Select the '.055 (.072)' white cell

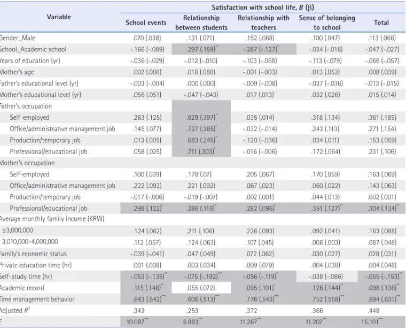point(201,288)
